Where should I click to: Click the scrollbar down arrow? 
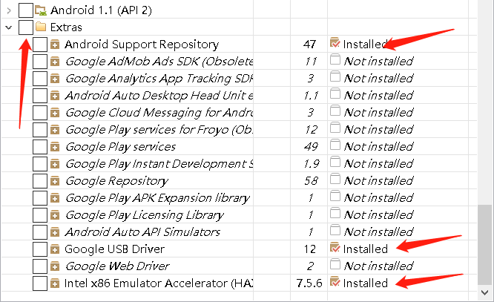[485, 292]
